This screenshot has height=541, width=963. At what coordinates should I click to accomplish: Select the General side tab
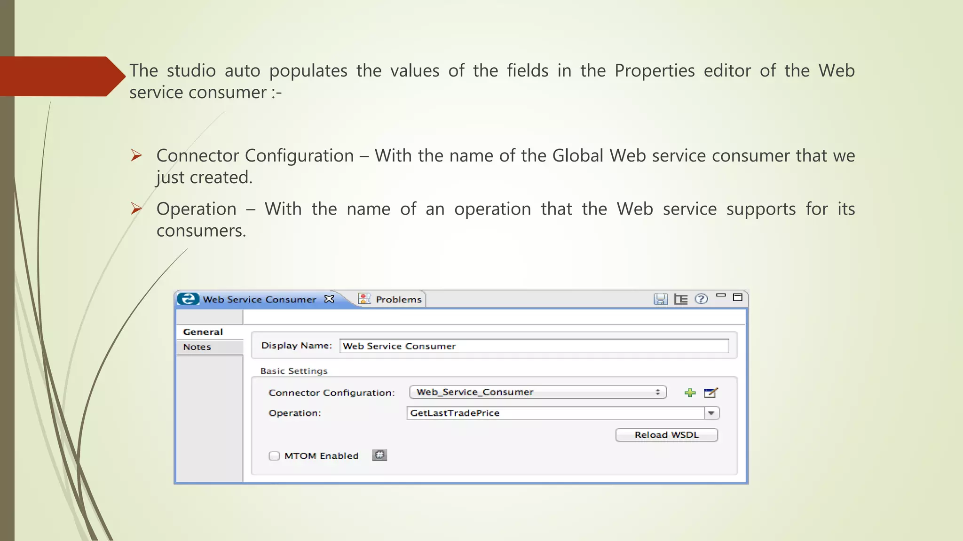click(x=203, y=332)
